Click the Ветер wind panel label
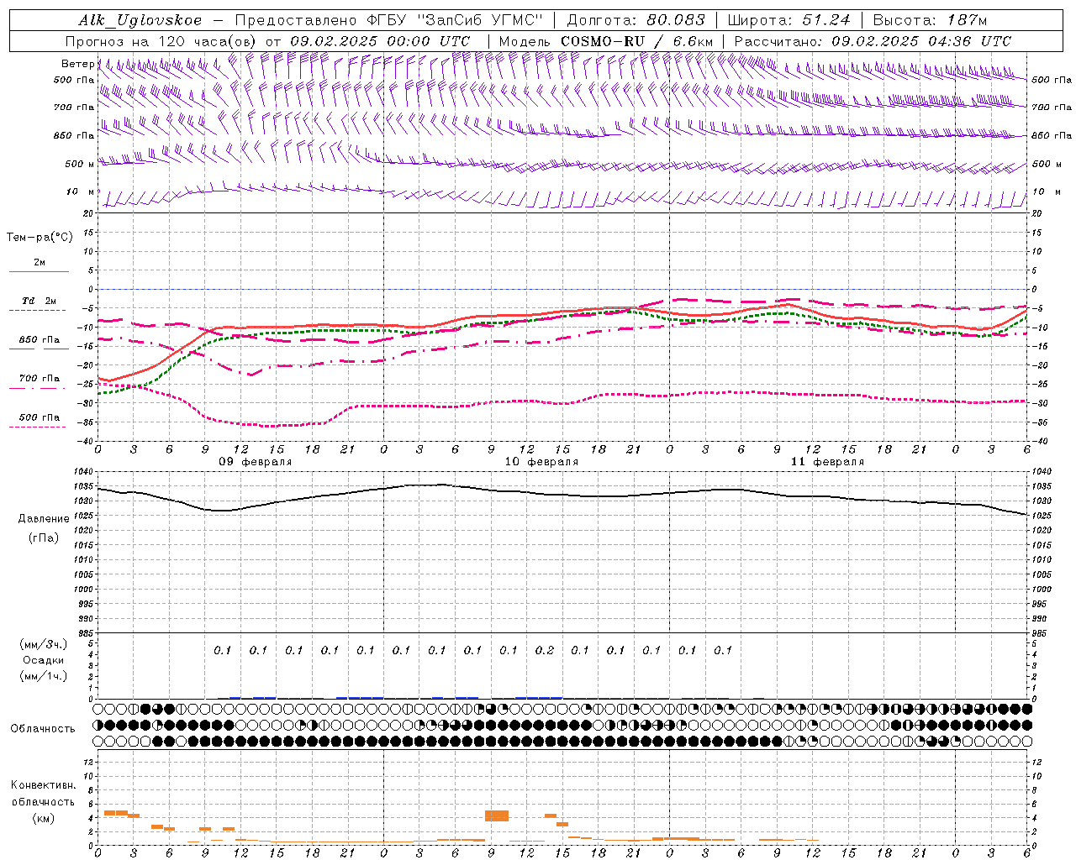 click(77, 64)
